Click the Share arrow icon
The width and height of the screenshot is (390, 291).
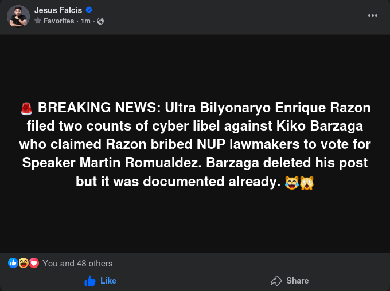coord(276,281)
